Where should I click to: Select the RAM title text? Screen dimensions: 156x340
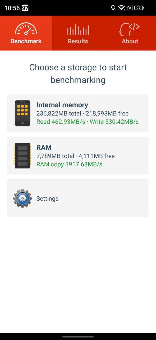coord(44,147)
